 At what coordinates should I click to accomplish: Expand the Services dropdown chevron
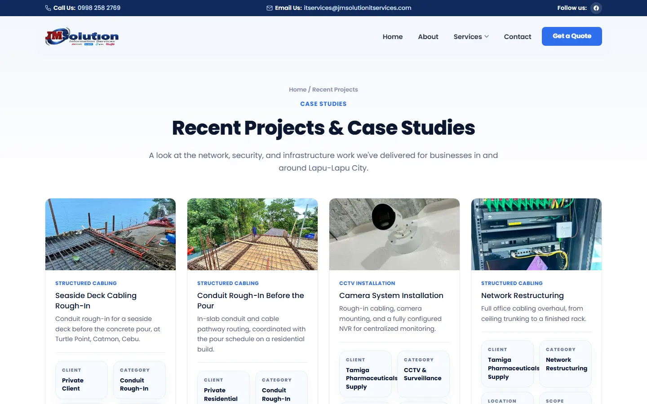click(487, 37)
